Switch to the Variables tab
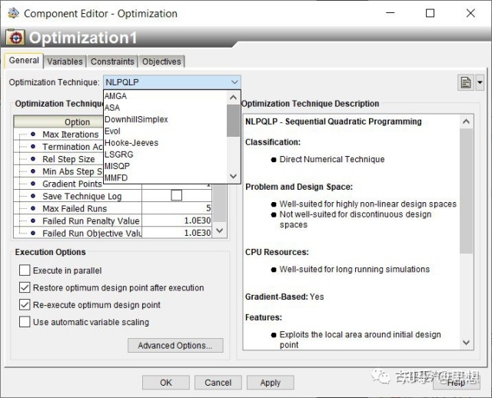The height and width of the screenshot is (398, 492). pyautogui.click(x=65, y=61)
